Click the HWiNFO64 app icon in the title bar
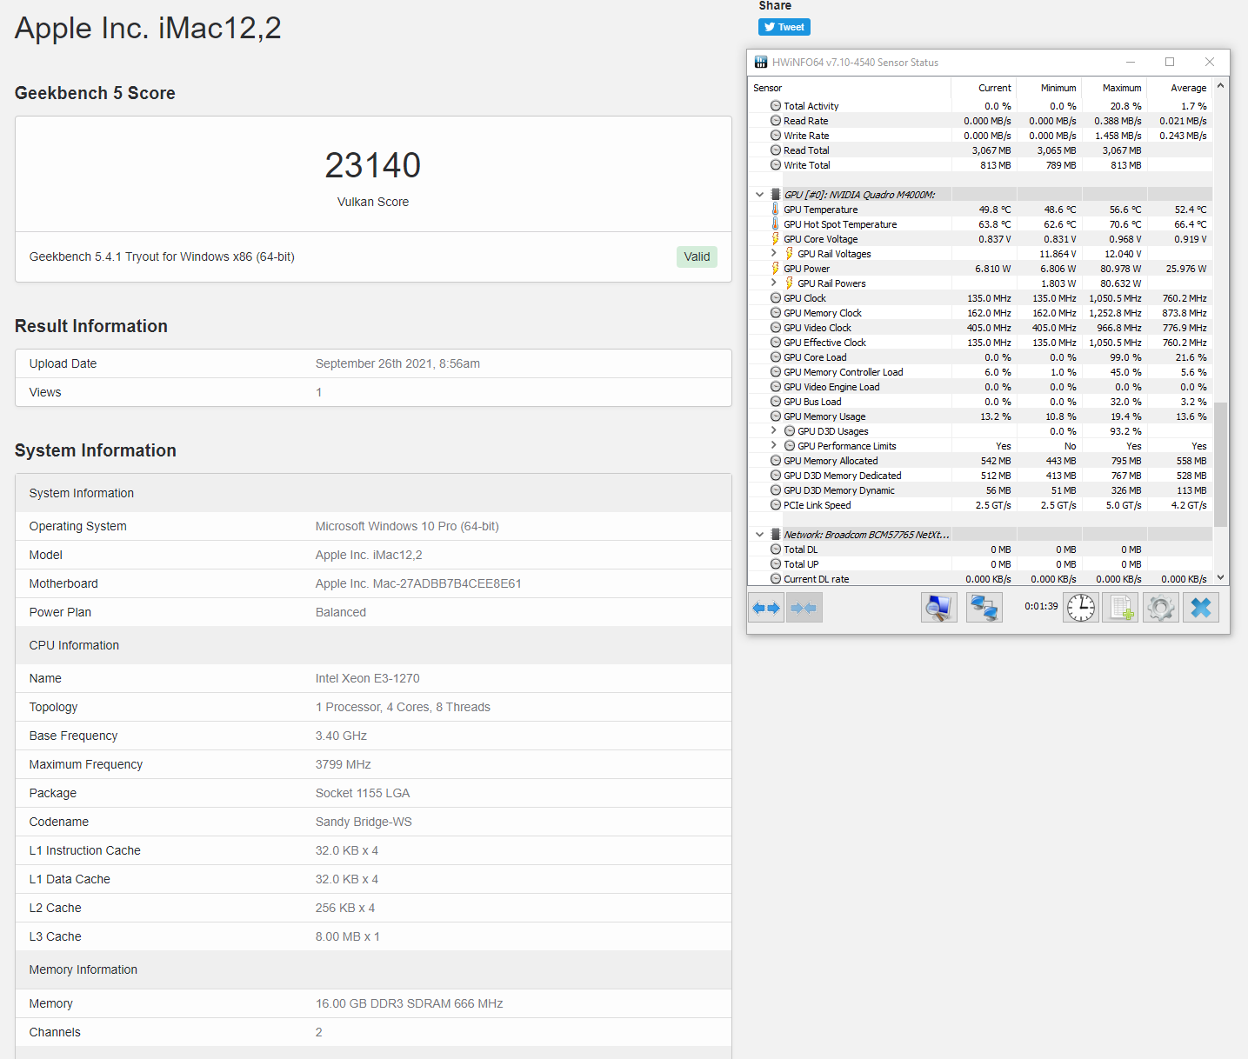 point(761,62)
